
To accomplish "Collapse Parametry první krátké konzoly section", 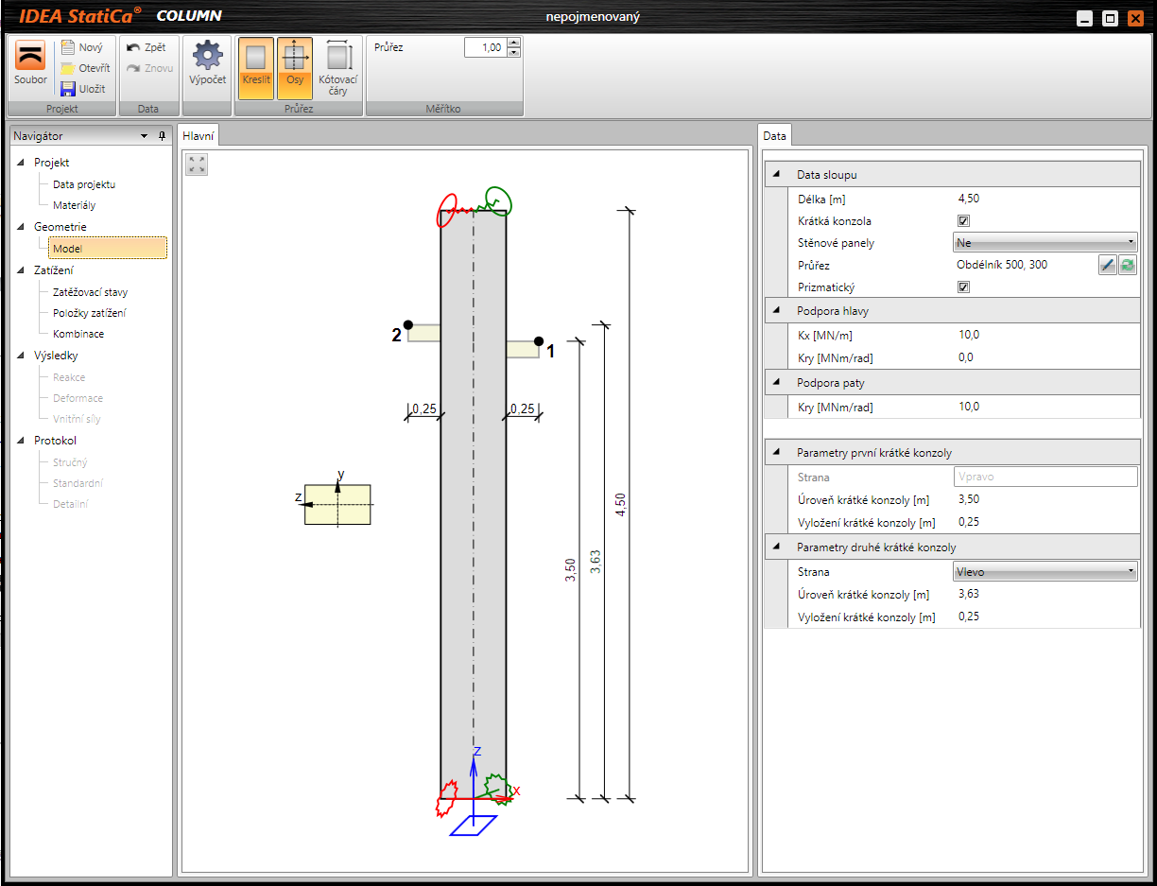I will tap(777, 453).
